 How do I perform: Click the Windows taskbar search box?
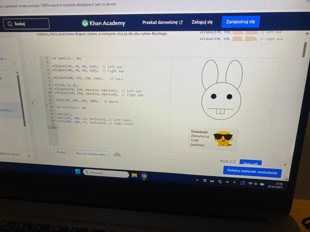(x=106, y=173)
